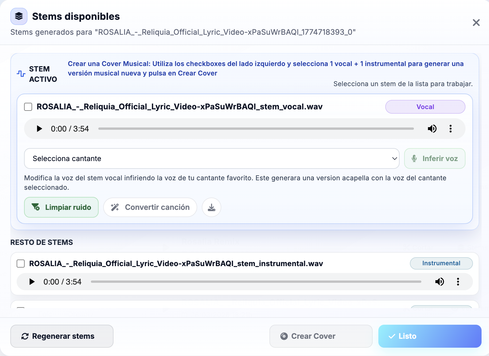Click the Inferir voz button
The width and height of the screenshot is (489, 356).
435,158
